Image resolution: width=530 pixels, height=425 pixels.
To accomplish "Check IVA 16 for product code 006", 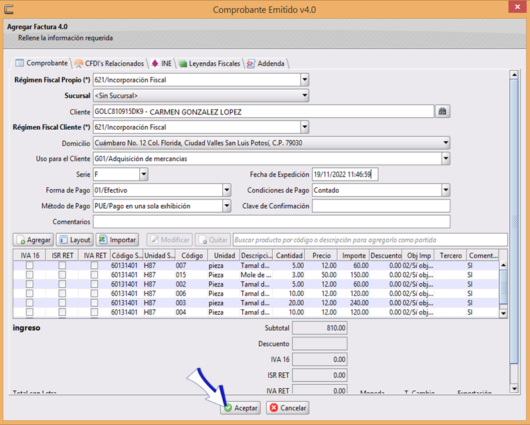I will pyautogui.click(x=29, y=293).
